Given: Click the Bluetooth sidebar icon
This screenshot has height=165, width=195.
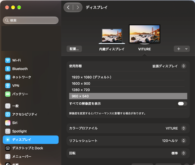Looking at the screenshot, I should click(x=8, y=69).
